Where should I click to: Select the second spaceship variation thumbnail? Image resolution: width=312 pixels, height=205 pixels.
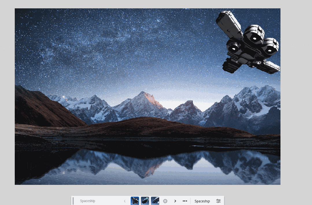pyautogui.click(x=145, y=201)
